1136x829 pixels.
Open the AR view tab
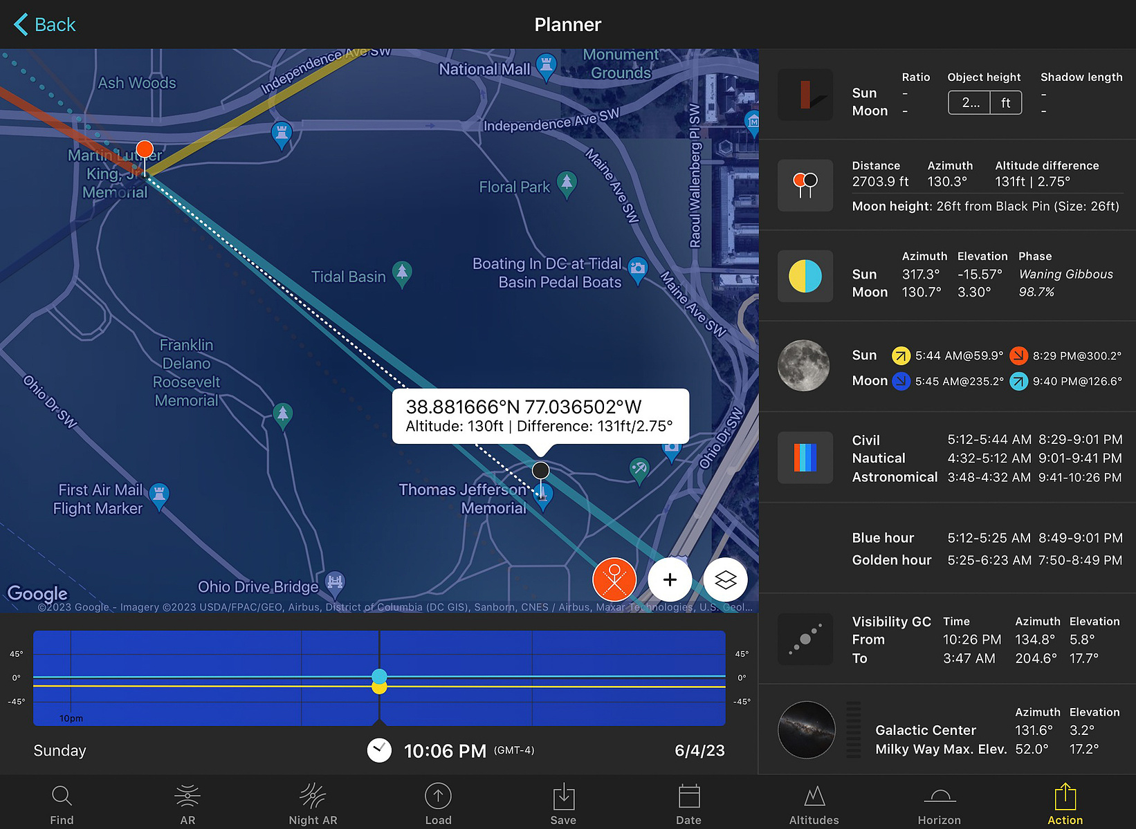(187, 804)
